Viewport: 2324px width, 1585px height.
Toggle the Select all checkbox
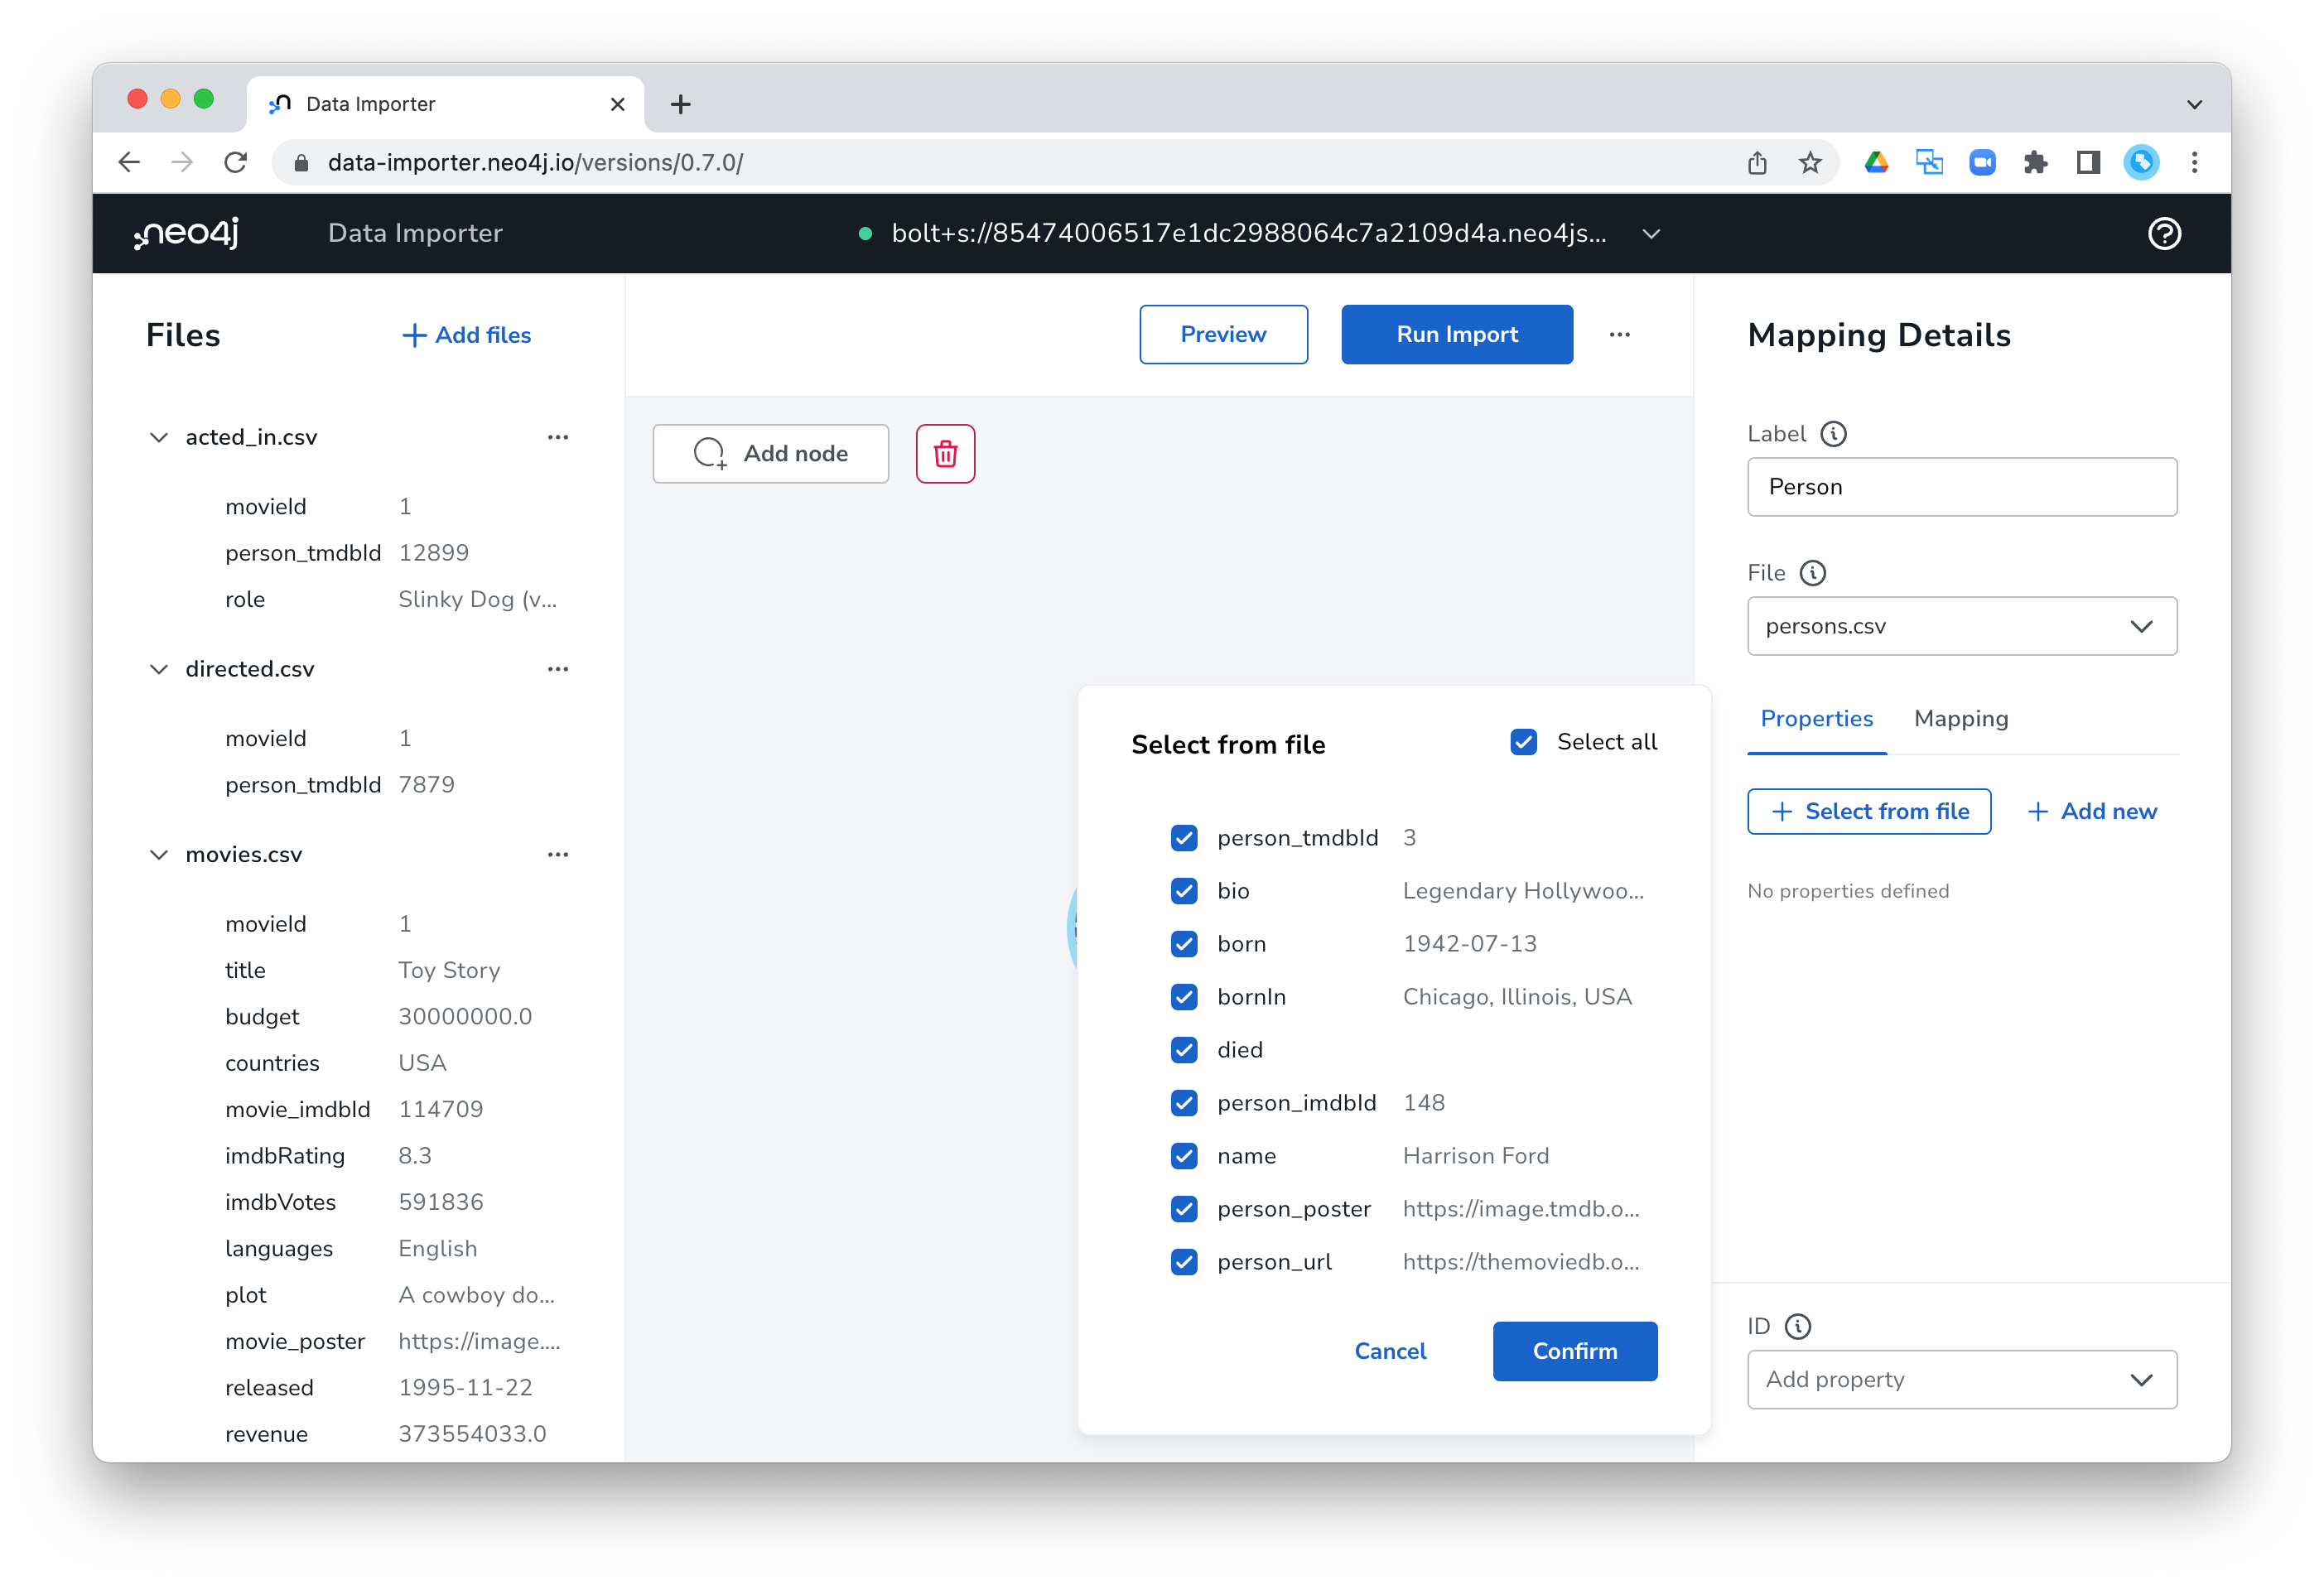pyautogui.click(x=1522, y=741)
